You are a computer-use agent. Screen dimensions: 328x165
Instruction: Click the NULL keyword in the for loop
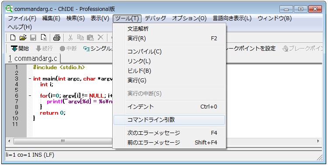97,96
